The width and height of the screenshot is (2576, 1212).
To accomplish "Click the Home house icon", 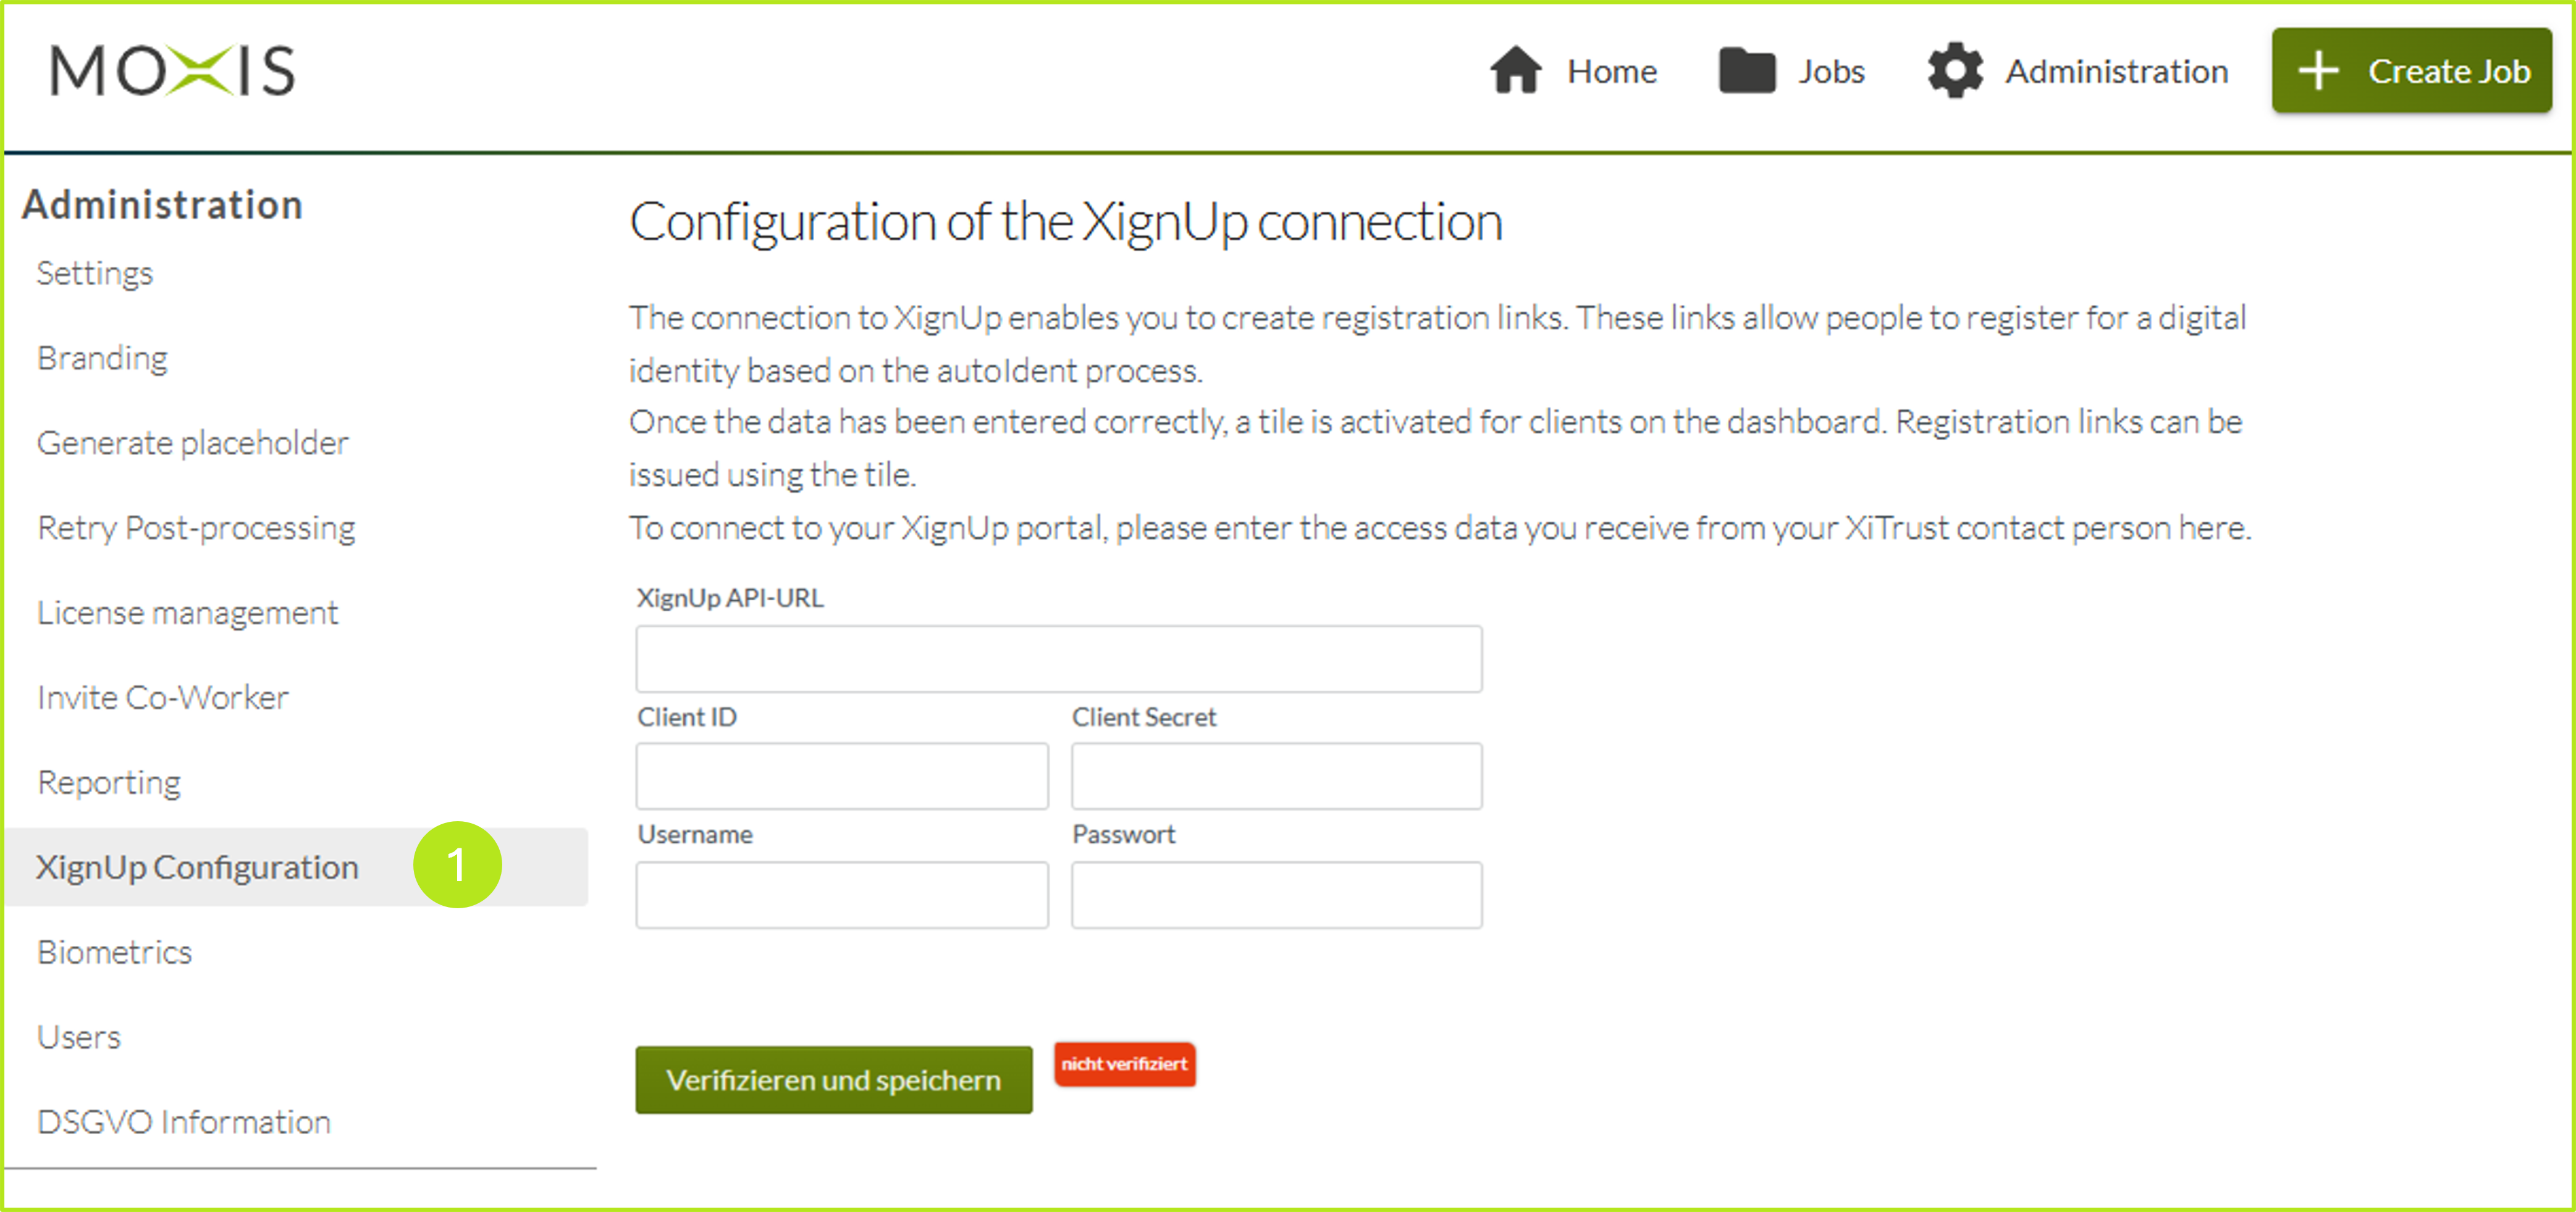I will point(1515,71).
